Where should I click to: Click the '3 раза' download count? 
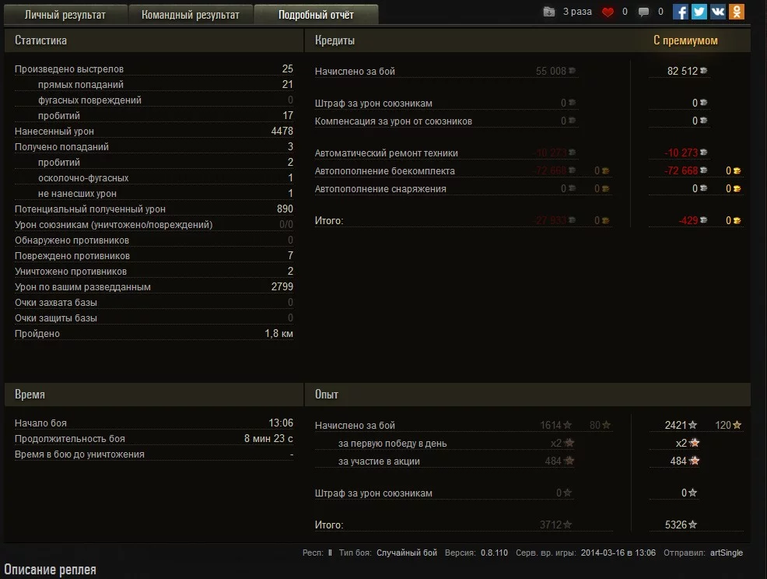point(577,11)
